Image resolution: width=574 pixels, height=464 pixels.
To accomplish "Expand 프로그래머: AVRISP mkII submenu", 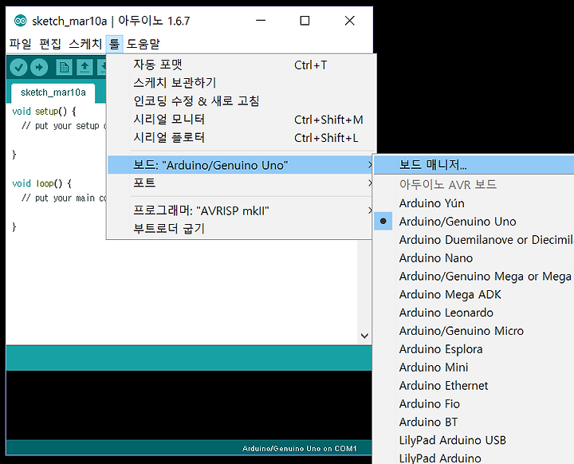I will pyautogui.click(x=241, y=210).
